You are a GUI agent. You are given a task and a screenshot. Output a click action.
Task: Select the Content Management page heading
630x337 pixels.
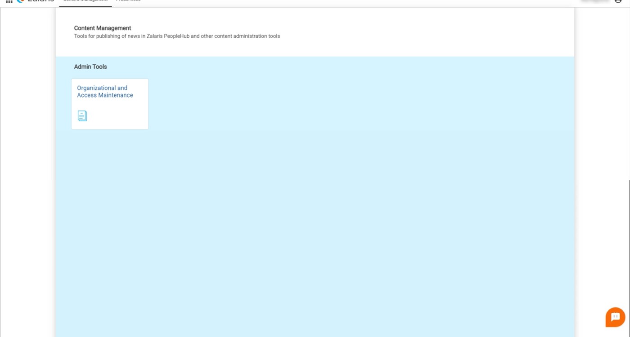(x=103, y=28)
